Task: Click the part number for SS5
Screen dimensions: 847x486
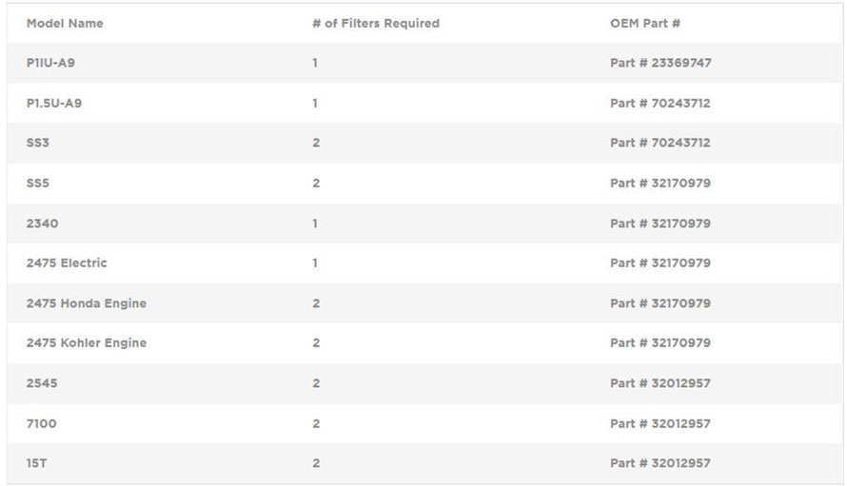Action: coord(660,183)
